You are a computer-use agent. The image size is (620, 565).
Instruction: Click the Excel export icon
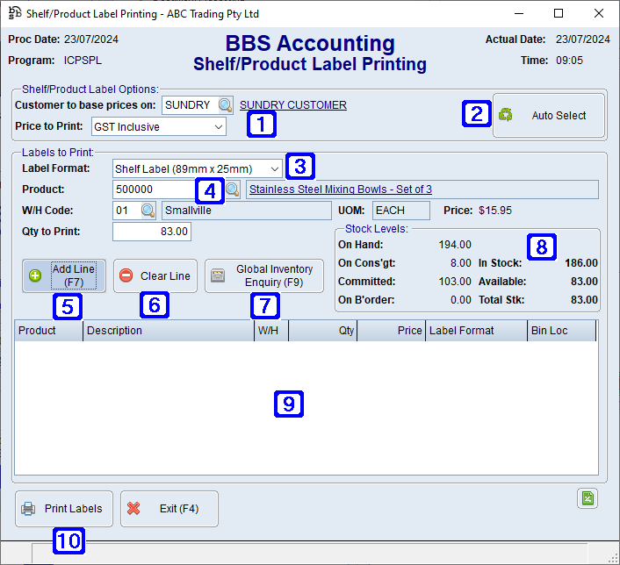588,498
